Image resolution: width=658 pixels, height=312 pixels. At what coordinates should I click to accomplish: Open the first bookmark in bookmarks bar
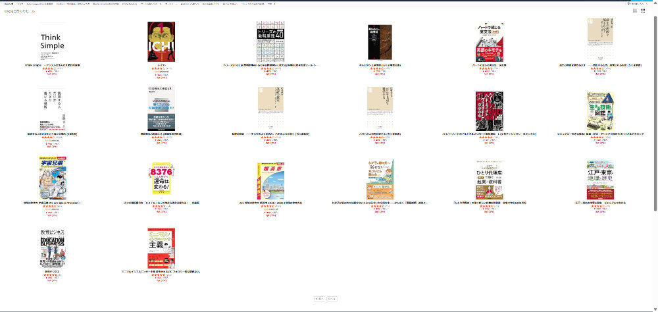click(x=8, y=3)
